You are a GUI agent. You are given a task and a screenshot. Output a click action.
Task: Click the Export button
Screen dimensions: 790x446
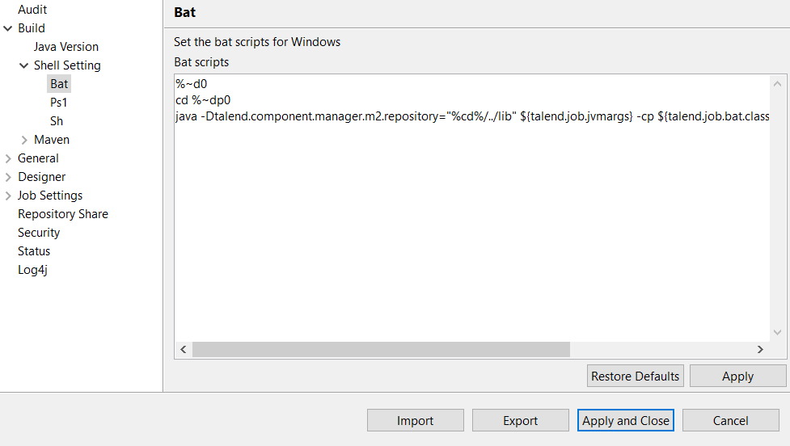(x=520, y=420)
